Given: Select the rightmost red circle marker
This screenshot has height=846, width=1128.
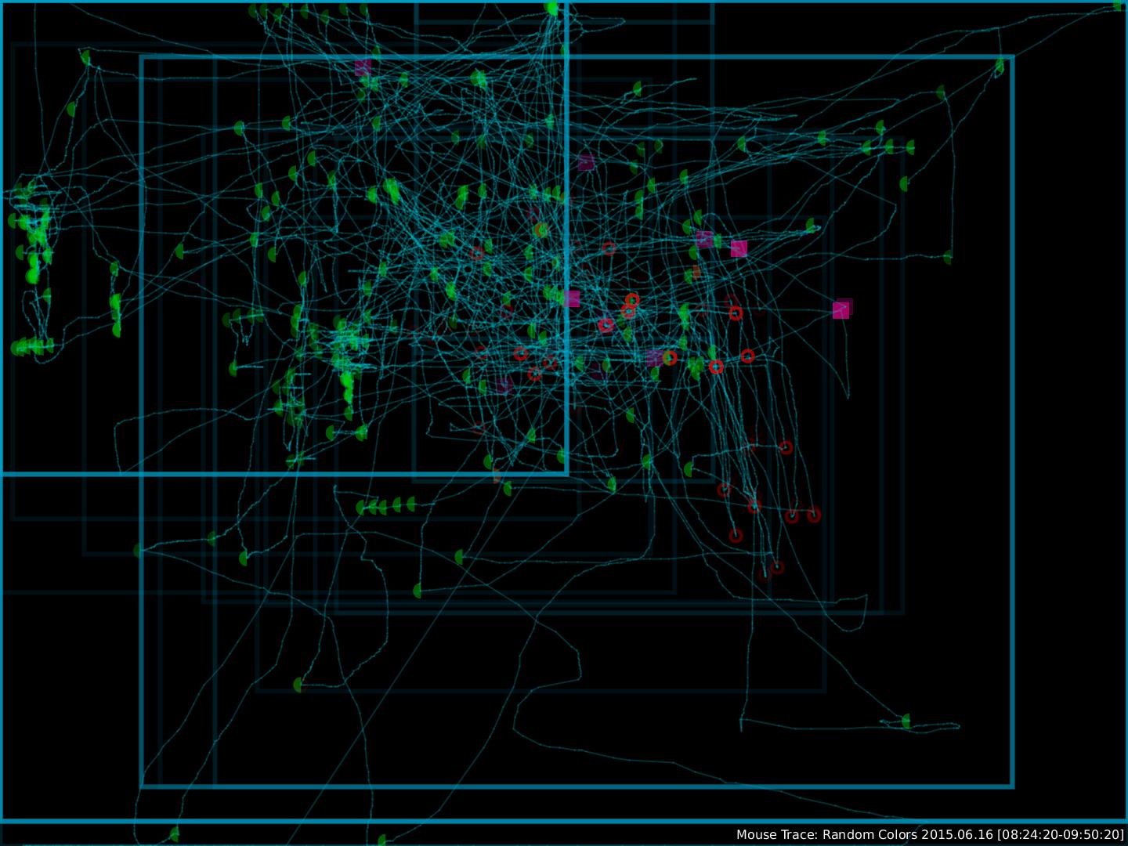Looking at the screenshot, I should [814, 515].
